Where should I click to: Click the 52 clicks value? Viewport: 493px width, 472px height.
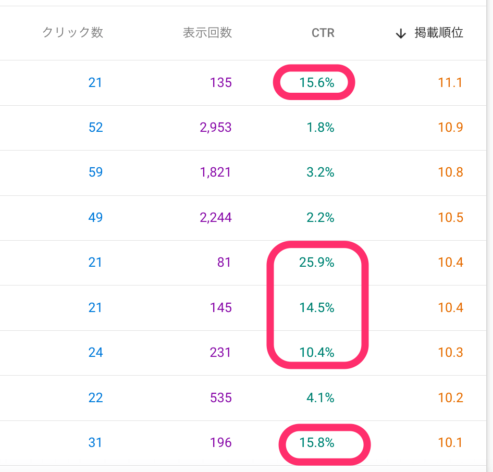click(x=95, y=128)
